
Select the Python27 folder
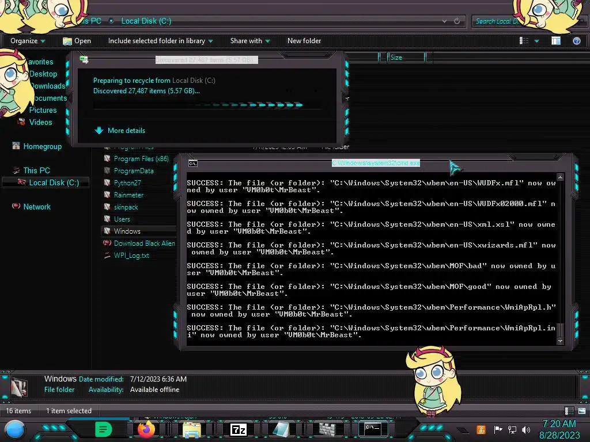click(x=127, y=182)
